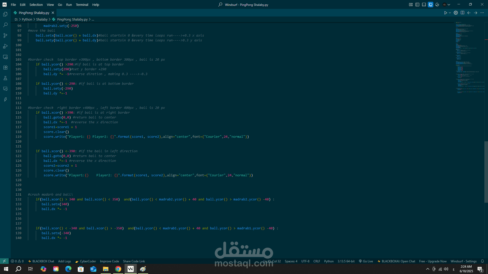This screenshot has width=488, height=274.
Task: Open the Remote Explorer view
Action: (5, 57)
